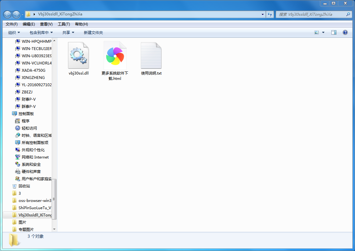355x251 pixels.
Task: Open the 共享 dropdown
Action: point(68,32)
